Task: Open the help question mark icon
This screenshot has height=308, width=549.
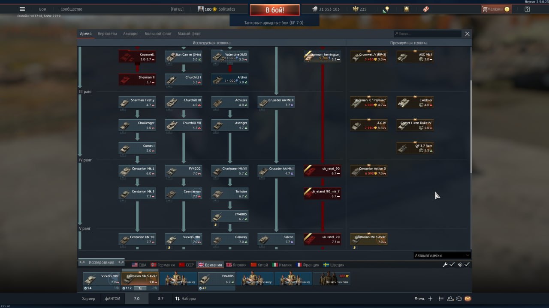Action: [527, 9]
